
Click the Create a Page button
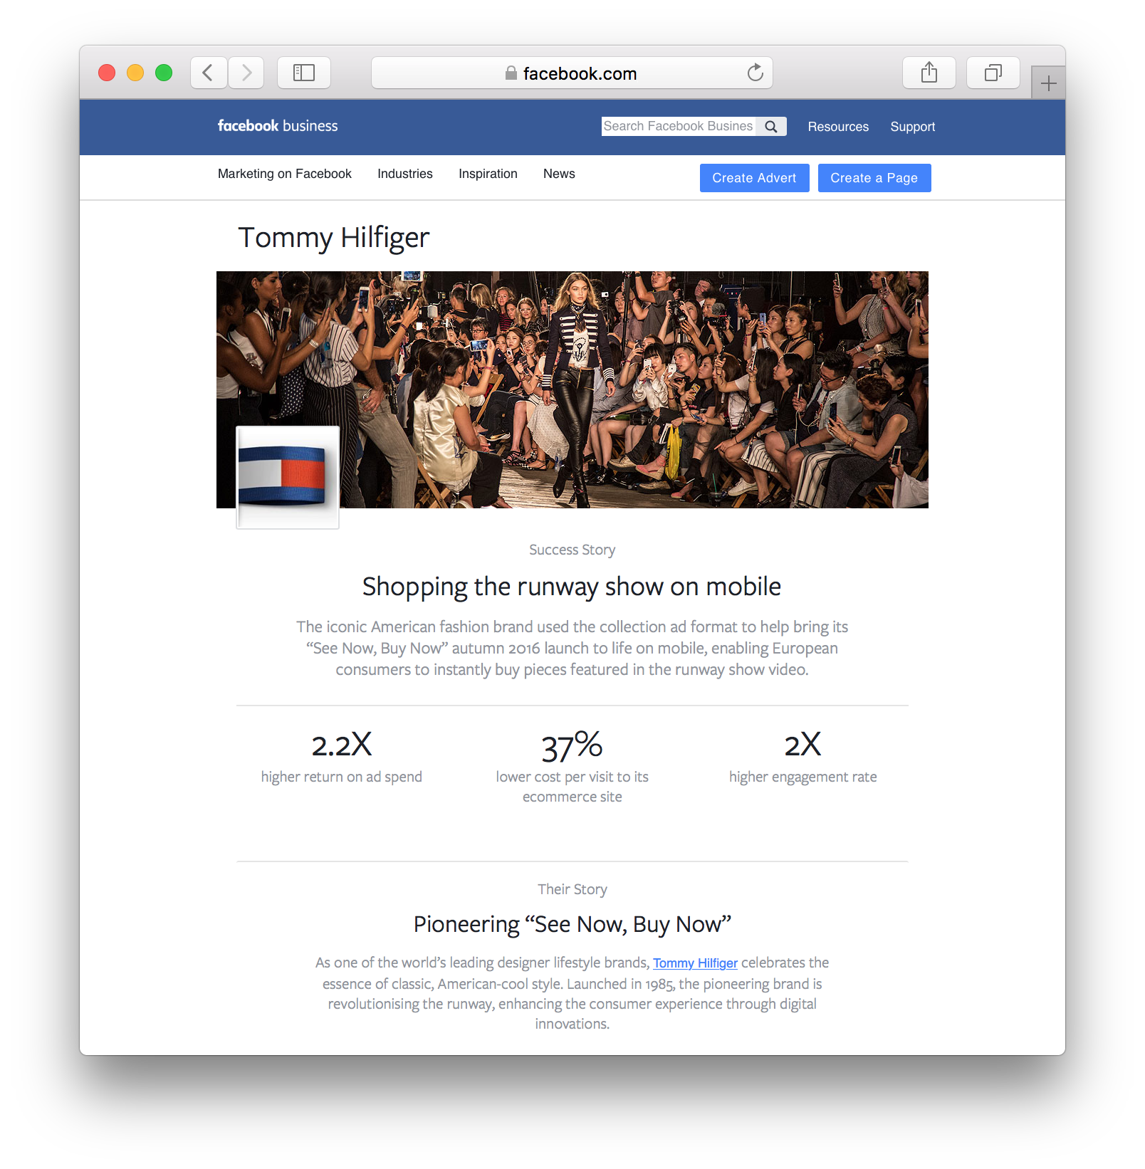(874, 178)
